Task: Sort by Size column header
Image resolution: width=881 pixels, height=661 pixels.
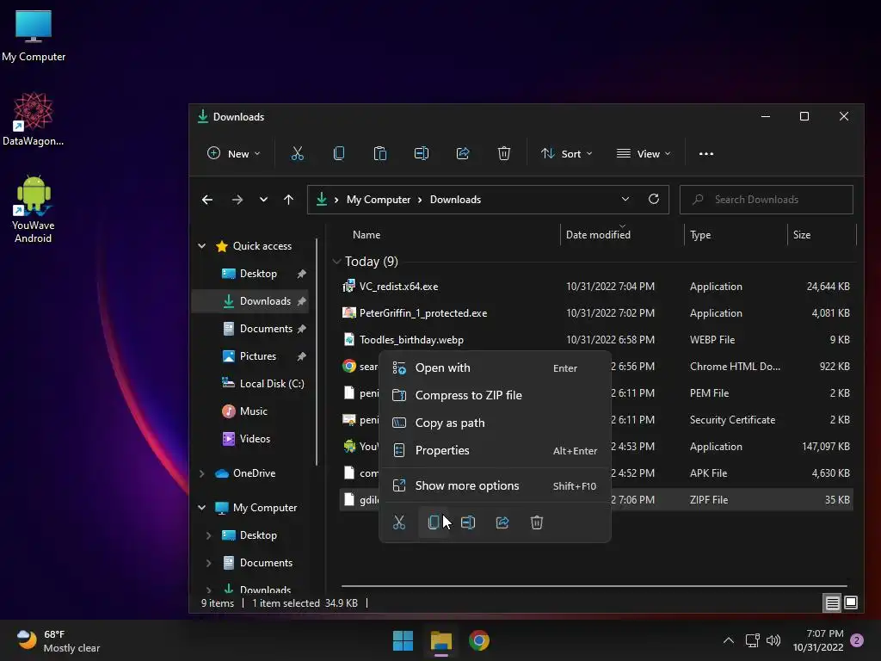Action: coord(822,235)
